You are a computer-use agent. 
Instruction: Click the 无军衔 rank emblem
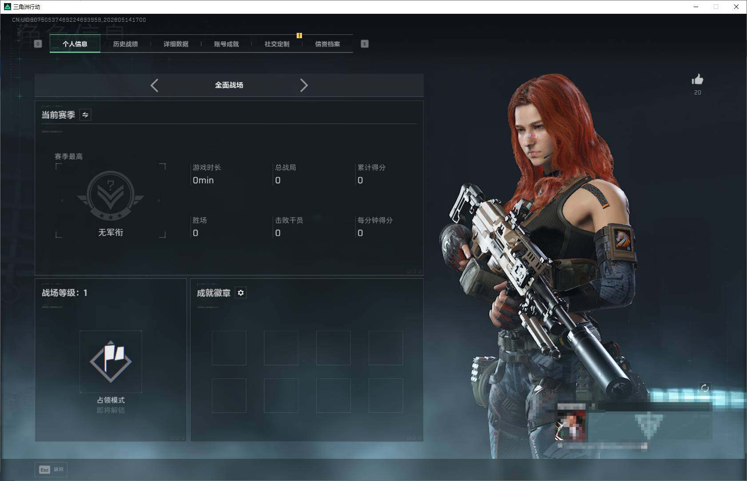pyautogui.click(x=111, y=196)
